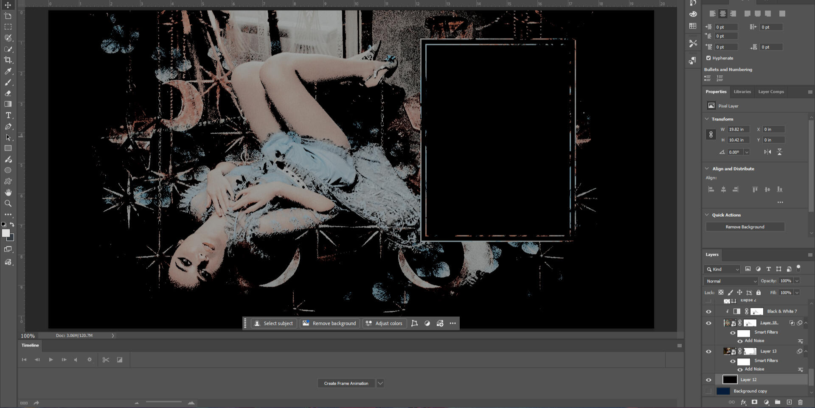Select the Path Selection arrow tool

(8, 137)
